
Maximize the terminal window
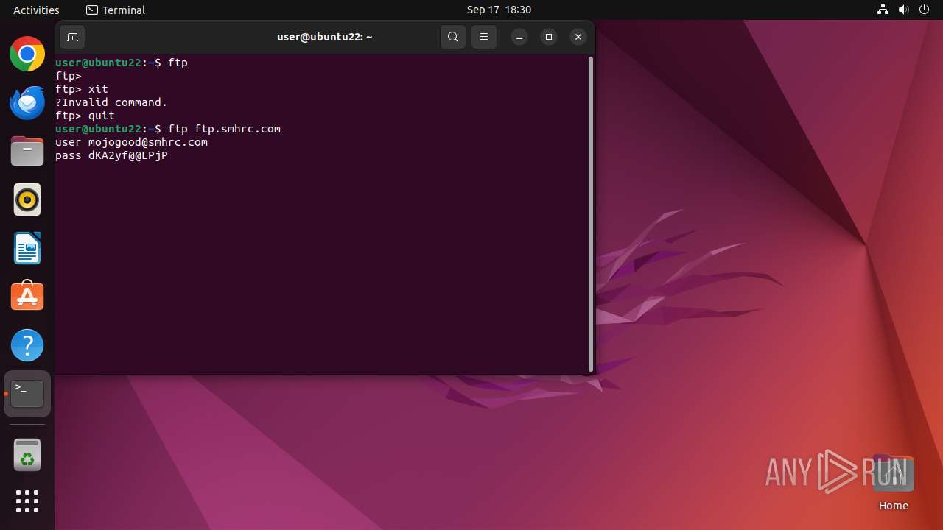549,37
